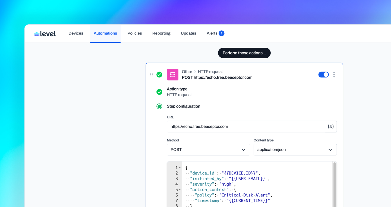This screenshot has width=391, height=207.
Task: Click the 'HTTP request' breadcrumb label
Action: click(210, 72)
